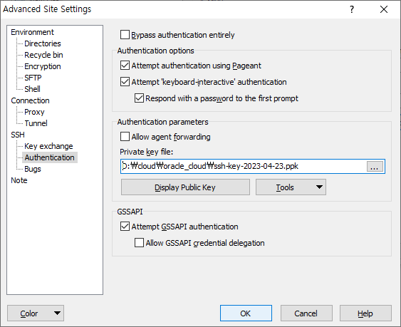Screen dimensions: 401x327
Task: Click Display Public Key button
Action: 185,187
